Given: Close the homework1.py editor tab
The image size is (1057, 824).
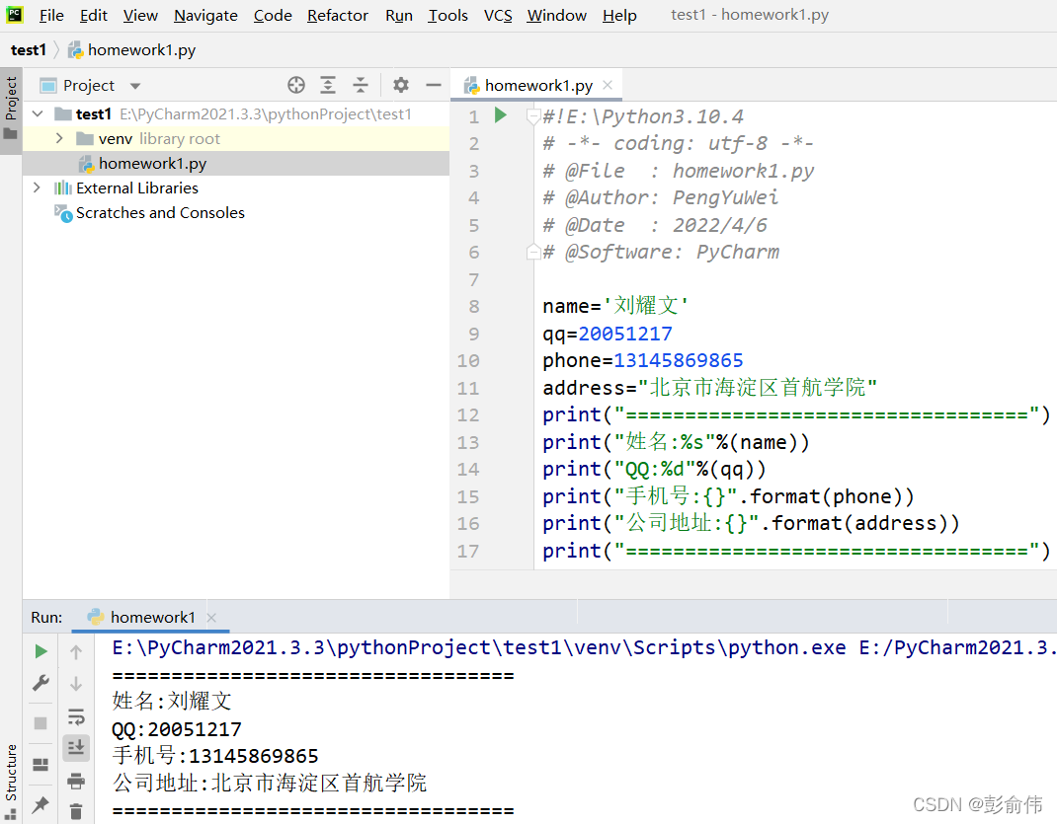Looking at the screenshot, I should coord(608,85).
